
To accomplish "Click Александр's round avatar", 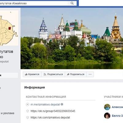I will (x=107, y=107).
